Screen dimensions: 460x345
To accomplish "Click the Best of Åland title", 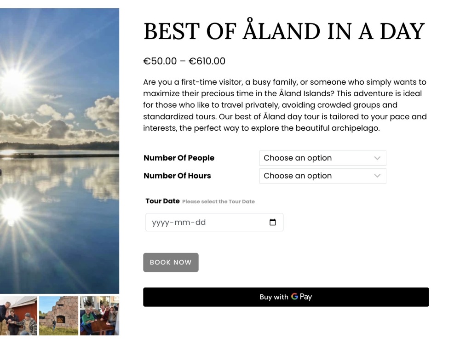I will [284, 30].
